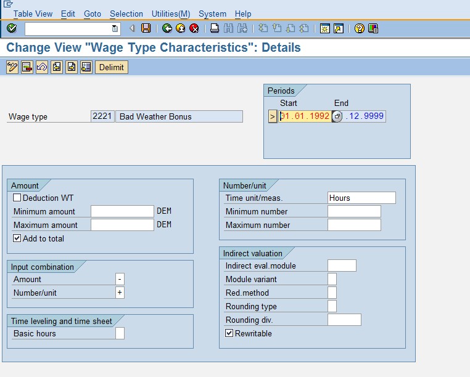Click the Find binoculars icon

point(228,28)
